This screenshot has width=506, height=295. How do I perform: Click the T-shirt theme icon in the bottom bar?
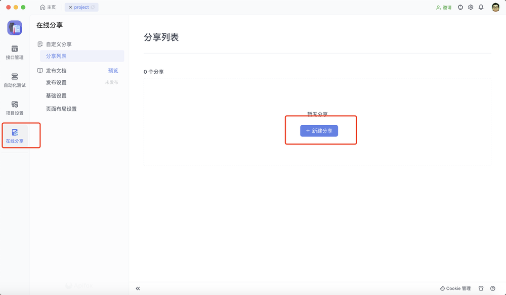[x=481, y=288]
